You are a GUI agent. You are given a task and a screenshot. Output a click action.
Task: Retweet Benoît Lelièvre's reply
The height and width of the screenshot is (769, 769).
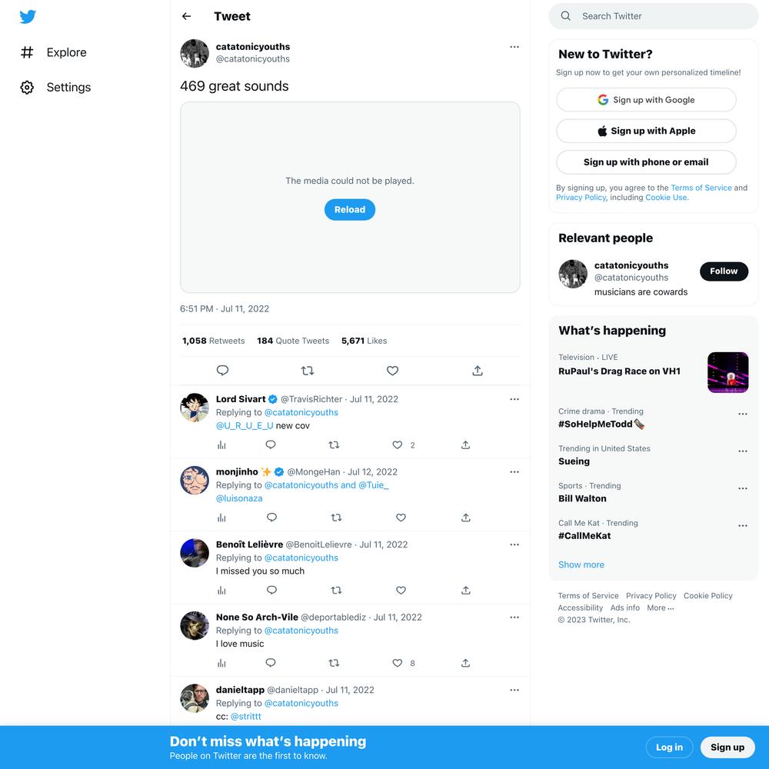336,590
